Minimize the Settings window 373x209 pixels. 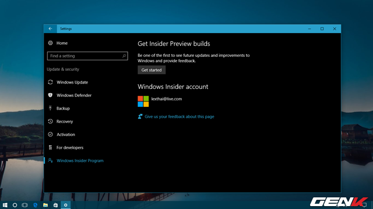click(x=309, y=28)
